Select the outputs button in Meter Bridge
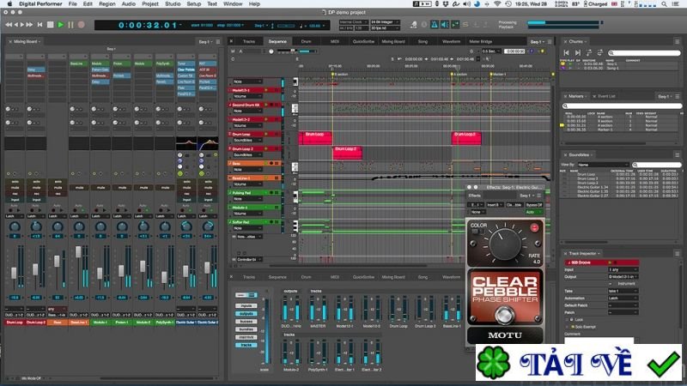Screen dimensions: 687x386 [246, 313]
